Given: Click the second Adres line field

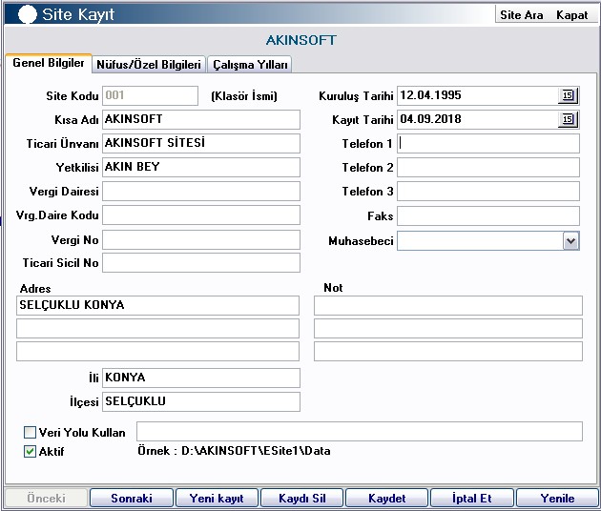Looking at the screenshot, I should coord(157,329).
